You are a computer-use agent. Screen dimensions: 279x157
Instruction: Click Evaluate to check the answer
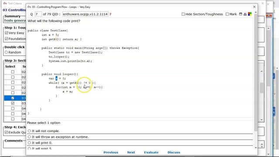[x=151, y=152]
